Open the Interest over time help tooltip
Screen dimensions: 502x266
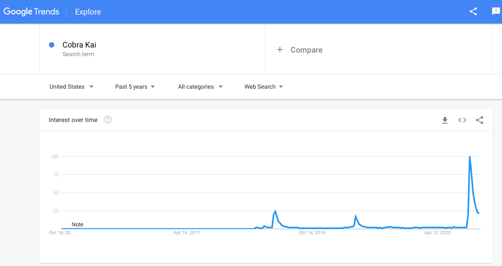click(x=107, y=120)
